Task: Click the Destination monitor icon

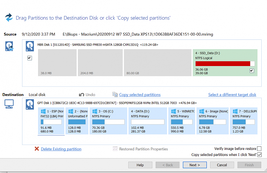Action: click(x=9, y=104)
